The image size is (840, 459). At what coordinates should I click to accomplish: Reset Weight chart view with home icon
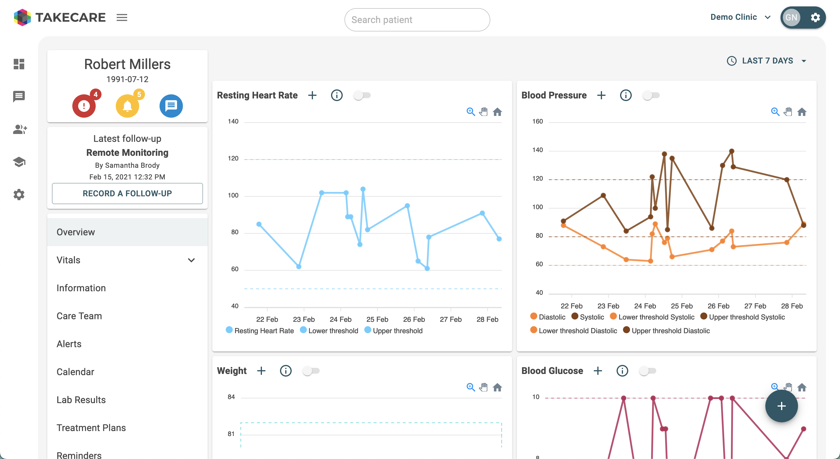[x=498, y=387]
